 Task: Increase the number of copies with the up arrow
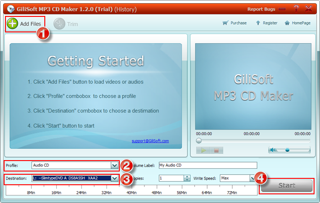(187, 177)
